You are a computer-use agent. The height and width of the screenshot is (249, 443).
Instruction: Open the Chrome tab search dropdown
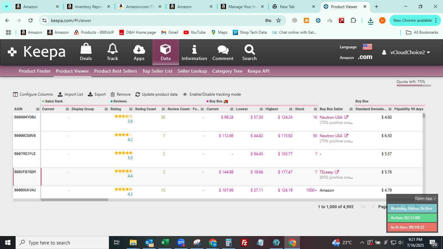tap(6, 6)
